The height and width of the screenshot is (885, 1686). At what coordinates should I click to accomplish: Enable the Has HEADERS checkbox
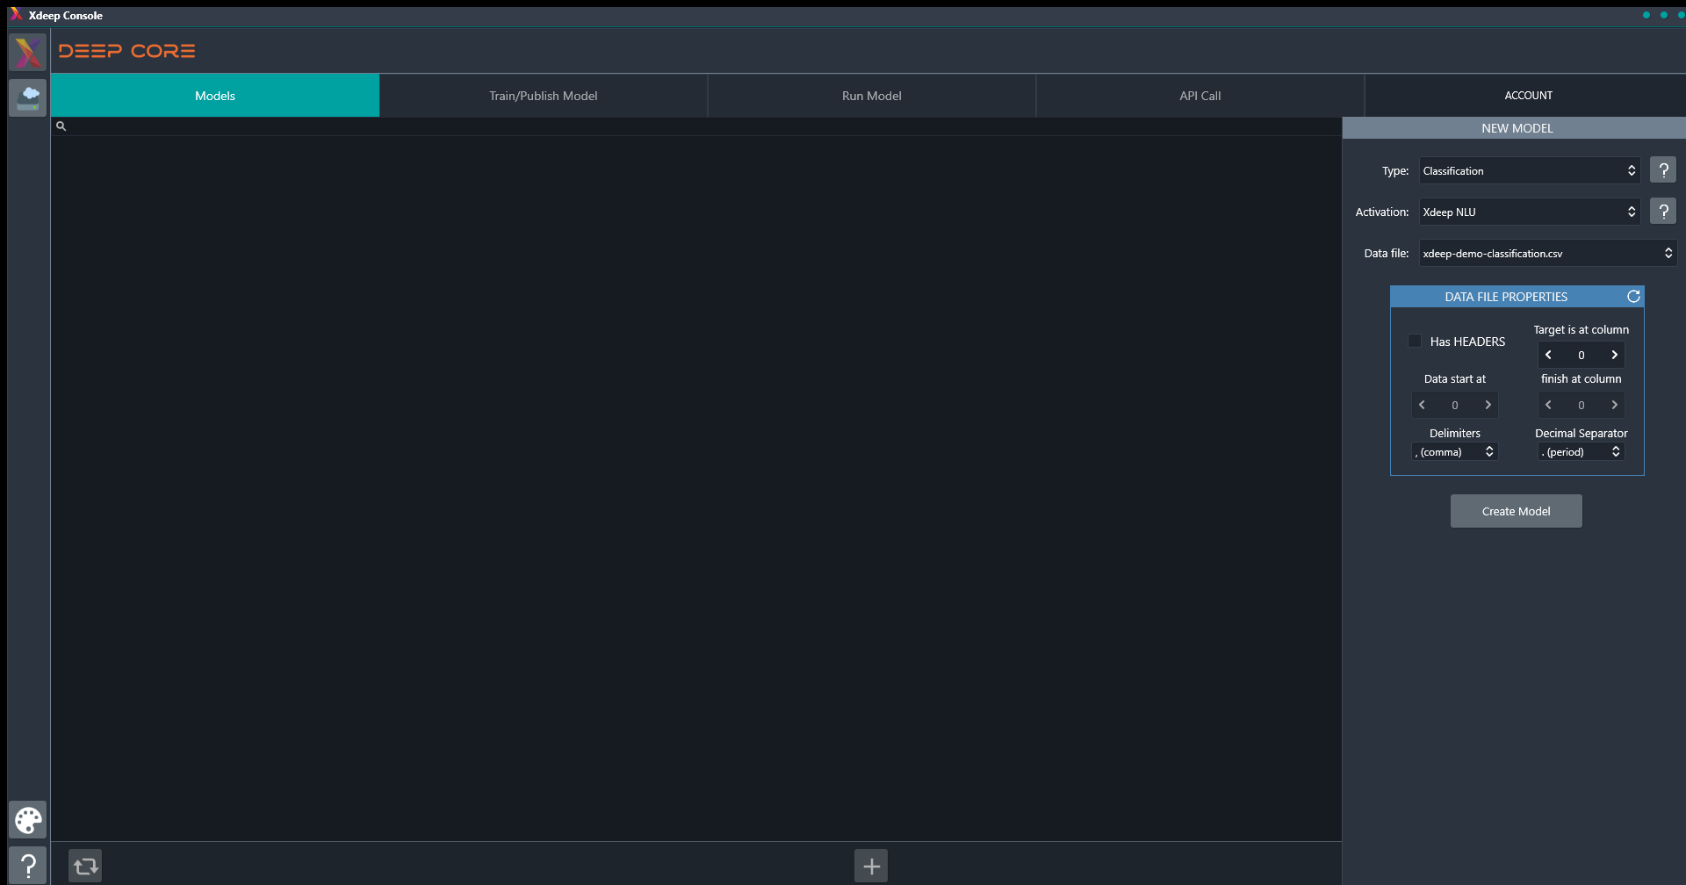coord(1415,341)
